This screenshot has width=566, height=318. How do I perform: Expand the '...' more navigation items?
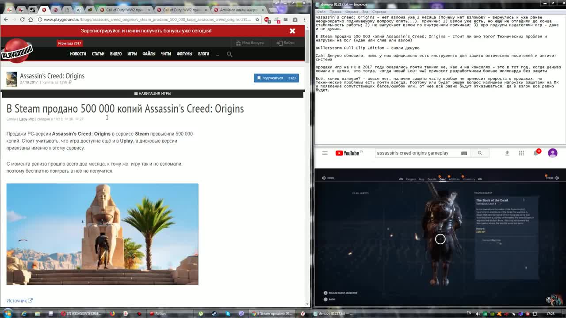pos(217,54)
